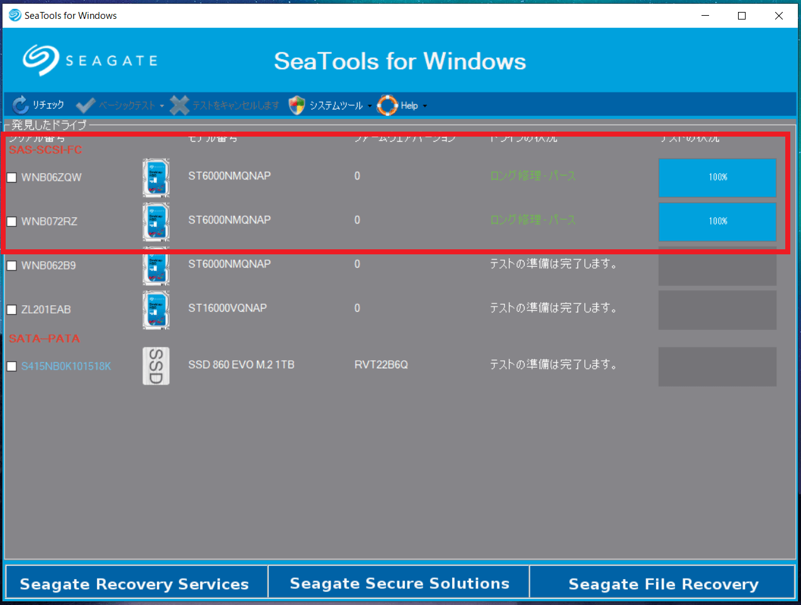Click the green ロング修理 - パース status for WNB072RZ

pos(533,220)
